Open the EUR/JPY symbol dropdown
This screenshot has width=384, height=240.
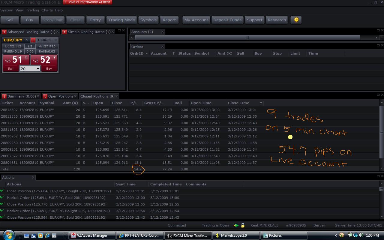pos(27,40)
